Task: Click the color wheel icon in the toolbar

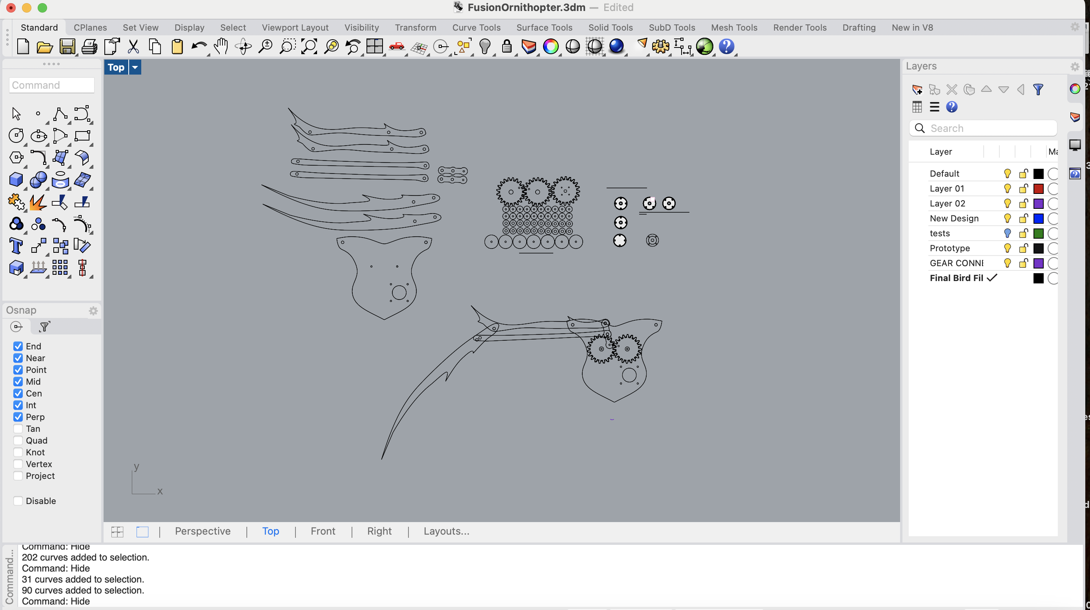Action: click(550, 46)
